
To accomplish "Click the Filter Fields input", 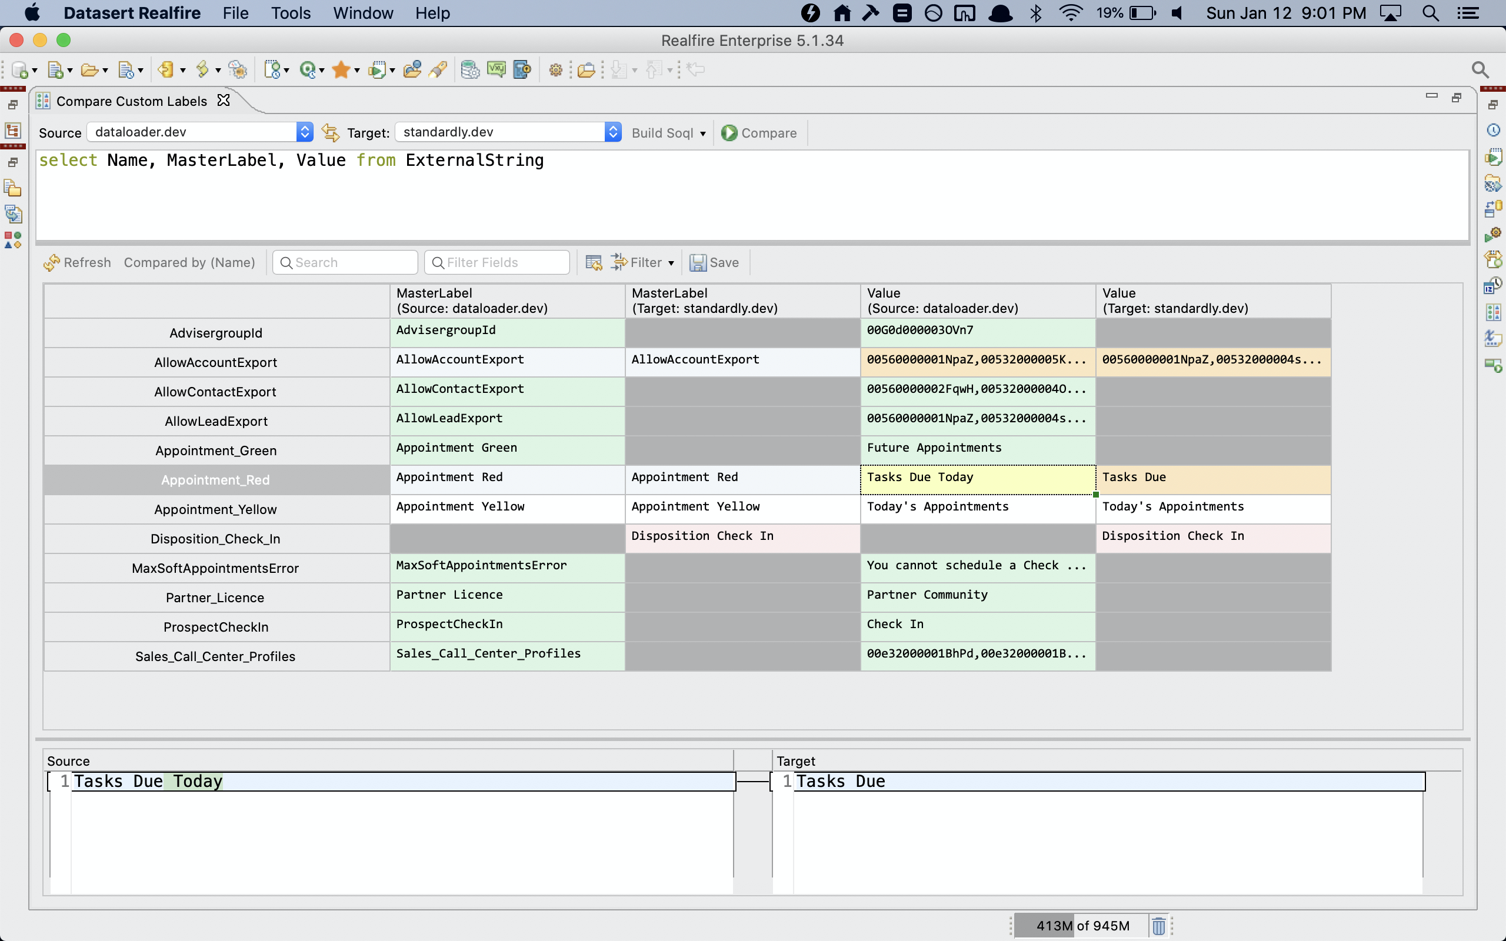I will [497, 263].
